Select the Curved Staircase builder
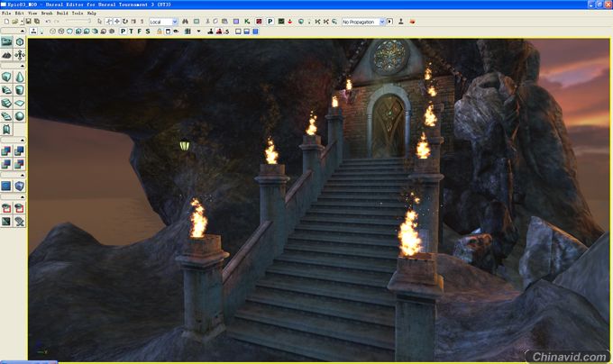 click(x=6, y=90)
